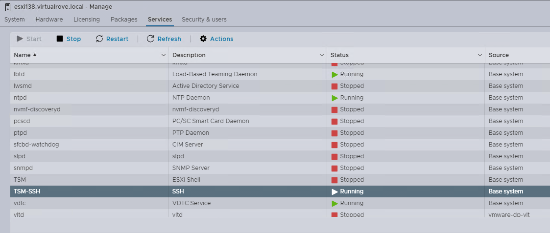Open the Actions gear icon
The image size is (550, 233).
pyautogui.click(x=203, y=39)
